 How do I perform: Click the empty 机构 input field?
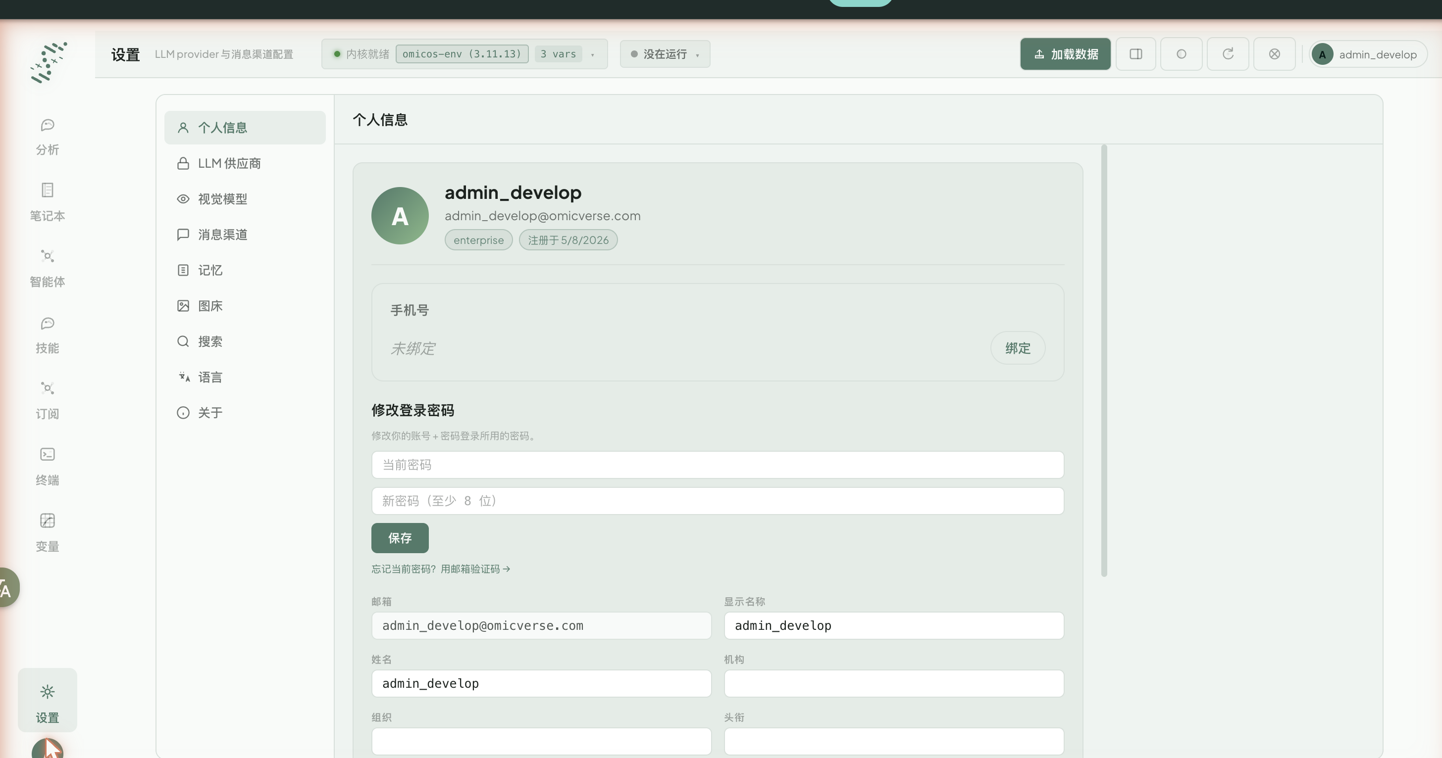(x=894, y=684)
